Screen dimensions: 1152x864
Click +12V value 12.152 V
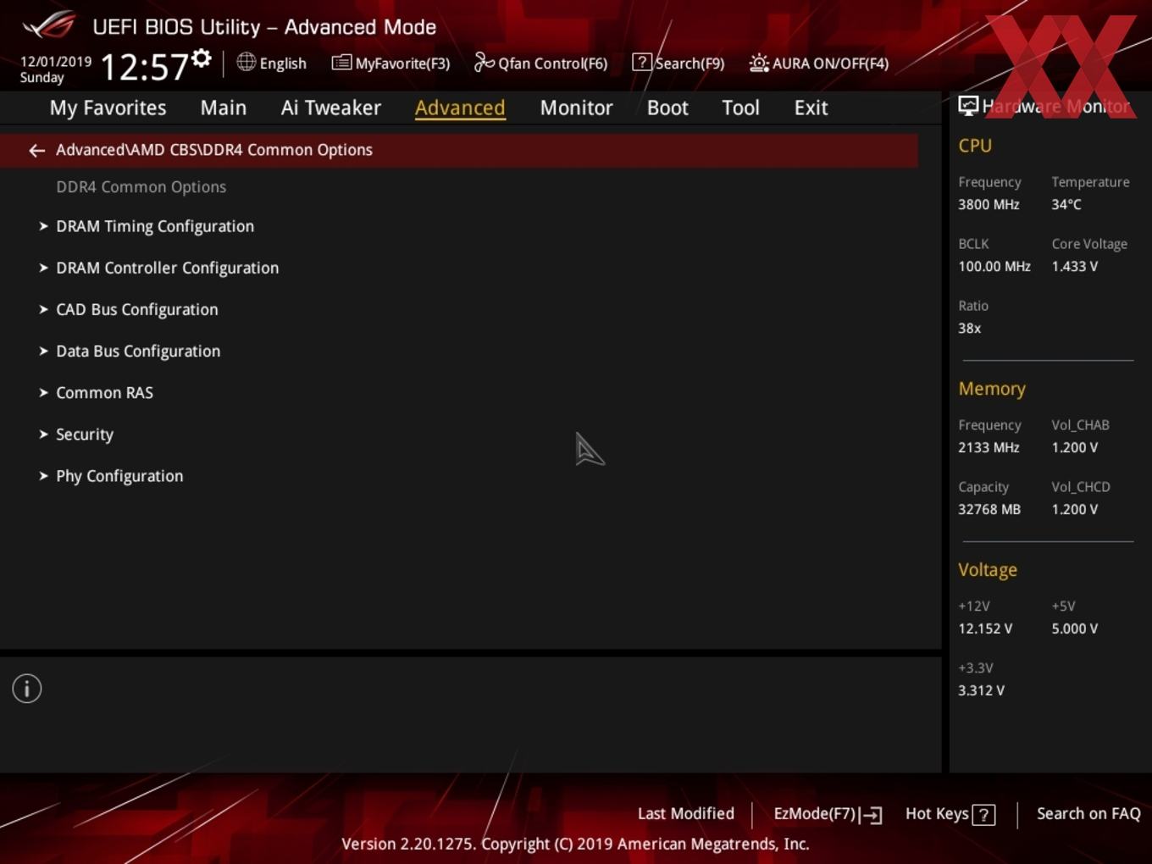pos(985,629)
